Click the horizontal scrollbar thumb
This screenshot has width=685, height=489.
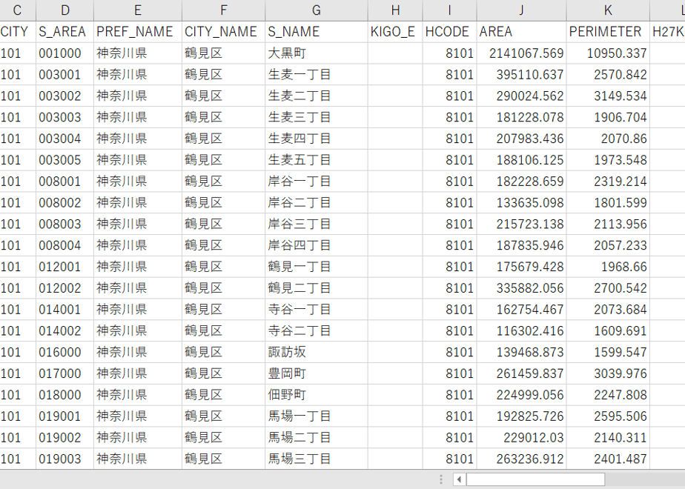(535, 479)
